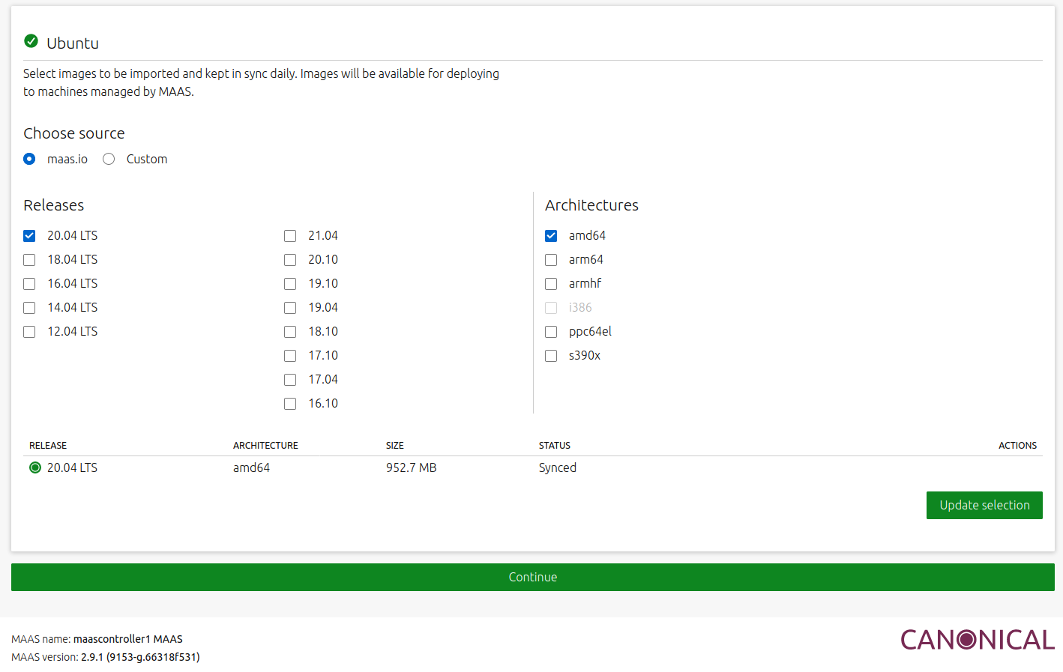This screenshot has width=1063, height=672.
Task: Click the ACTIONS column header
Action: 1017,445
